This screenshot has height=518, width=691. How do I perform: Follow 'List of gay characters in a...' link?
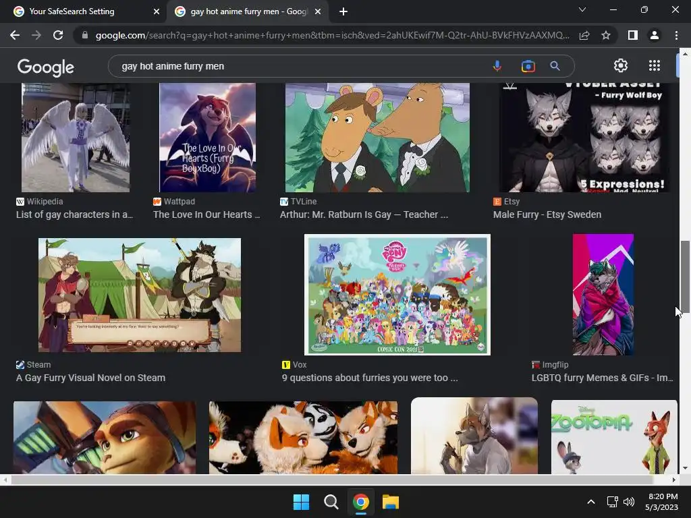pos(74,214)
